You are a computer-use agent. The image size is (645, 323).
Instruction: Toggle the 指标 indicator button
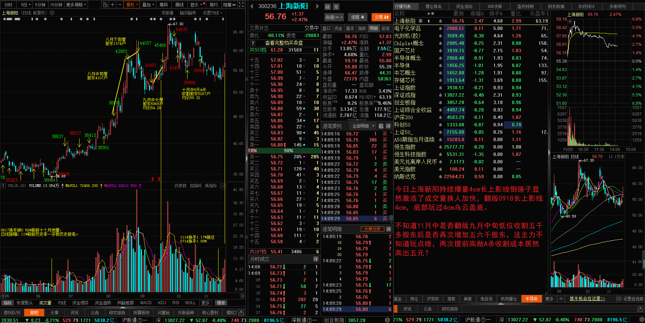7,303
